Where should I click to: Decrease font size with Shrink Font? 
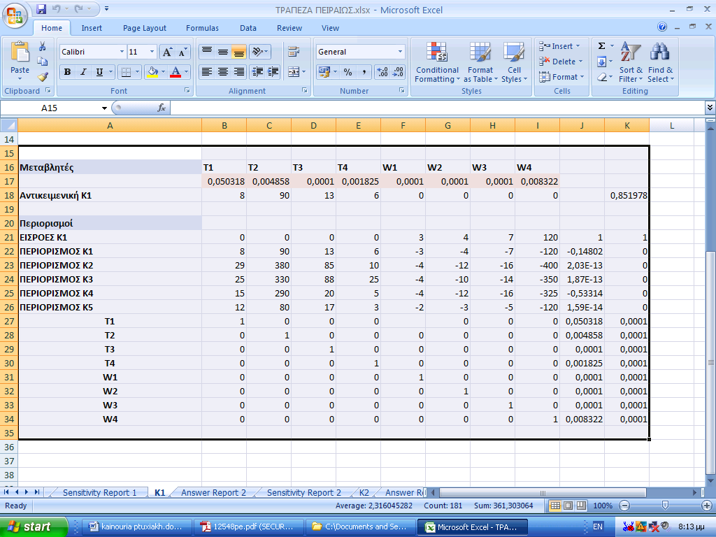182,52
